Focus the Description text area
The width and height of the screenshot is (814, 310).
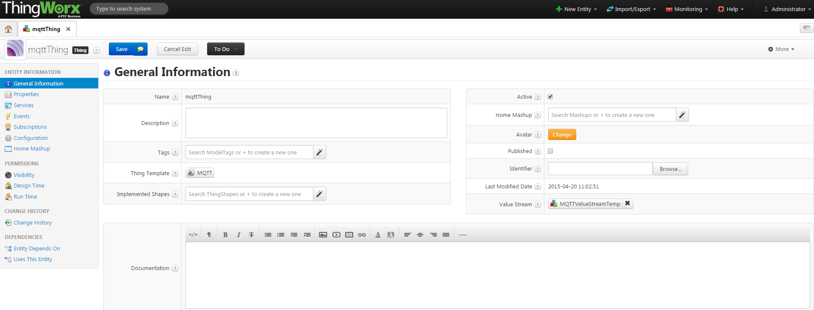(x=316, y=123)
